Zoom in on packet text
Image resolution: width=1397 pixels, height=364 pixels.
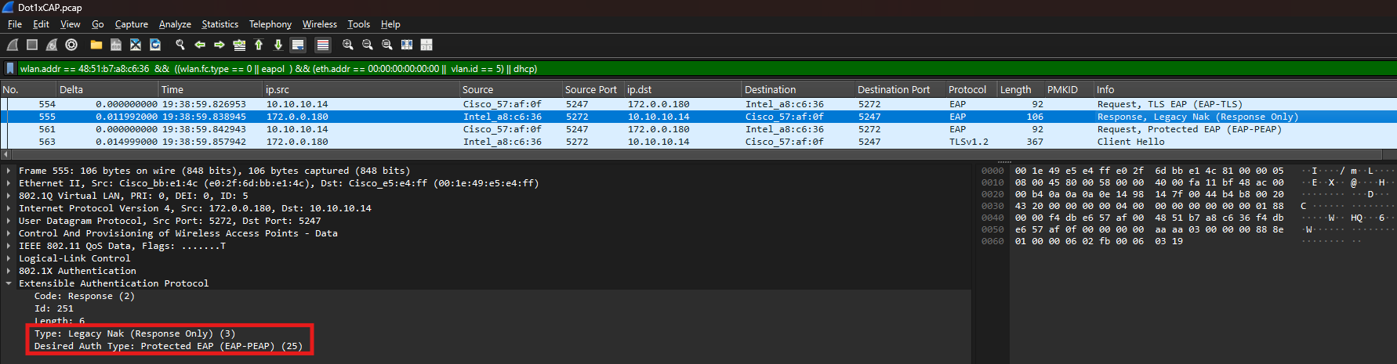pos(347,45)
